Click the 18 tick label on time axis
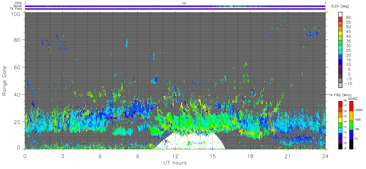 [250, 156]
